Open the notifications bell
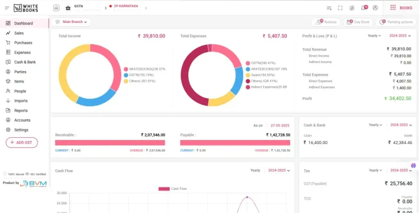The width and height of the screenshot is (419, 213). [x=363, y=8]
